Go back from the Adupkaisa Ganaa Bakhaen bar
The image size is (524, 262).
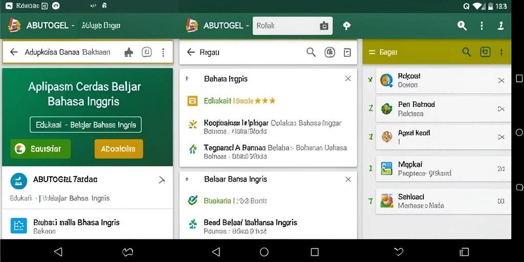[x=14, y=52]
